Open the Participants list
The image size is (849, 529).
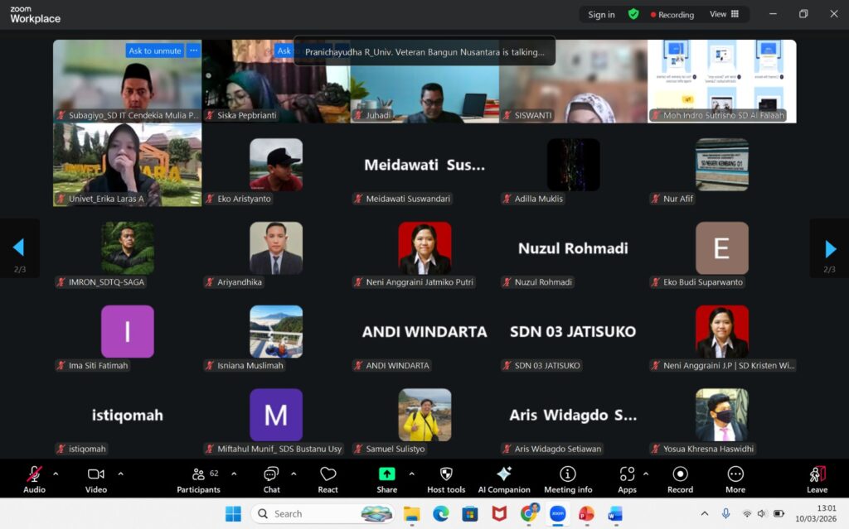(200, 479)
